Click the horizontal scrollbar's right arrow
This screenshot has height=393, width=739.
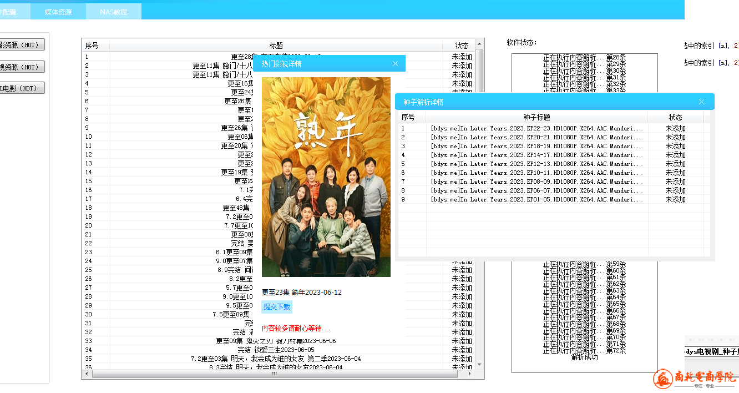pos(470,374)
